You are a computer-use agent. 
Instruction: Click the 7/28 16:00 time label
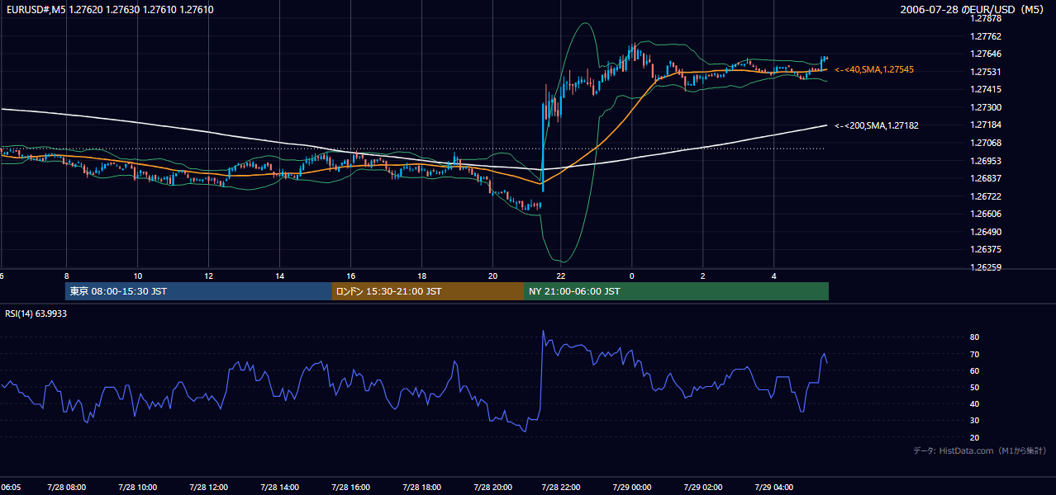pos(350,488)
